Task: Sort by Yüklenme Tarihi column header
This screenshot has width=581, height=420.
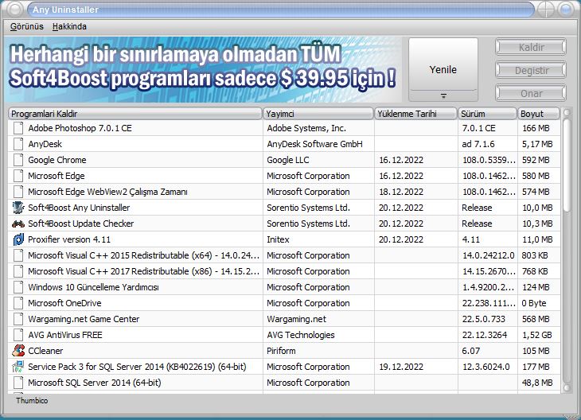Action: pyautogui.click(x=415, y=114)
